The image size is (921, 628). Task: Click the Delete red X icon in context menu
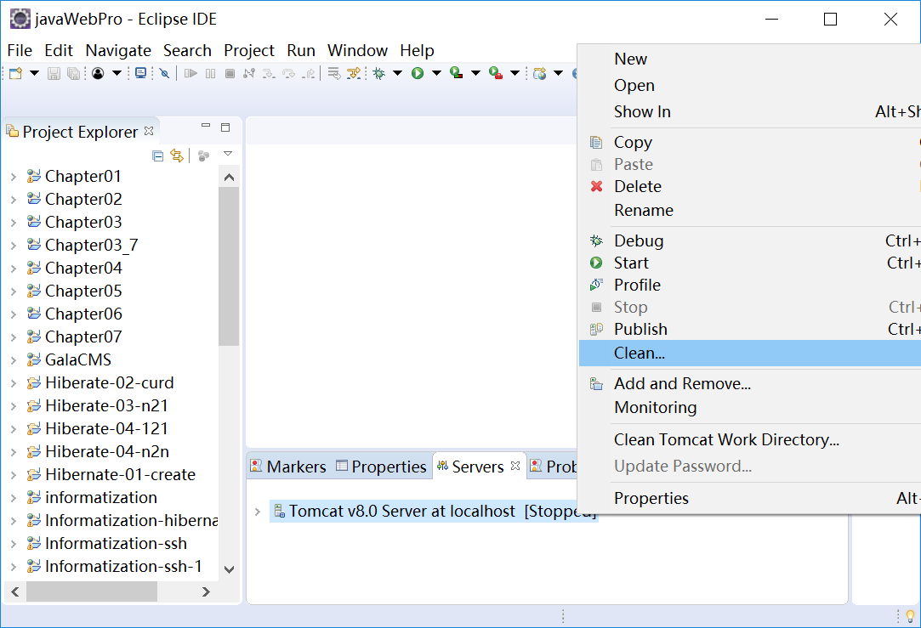596,187
